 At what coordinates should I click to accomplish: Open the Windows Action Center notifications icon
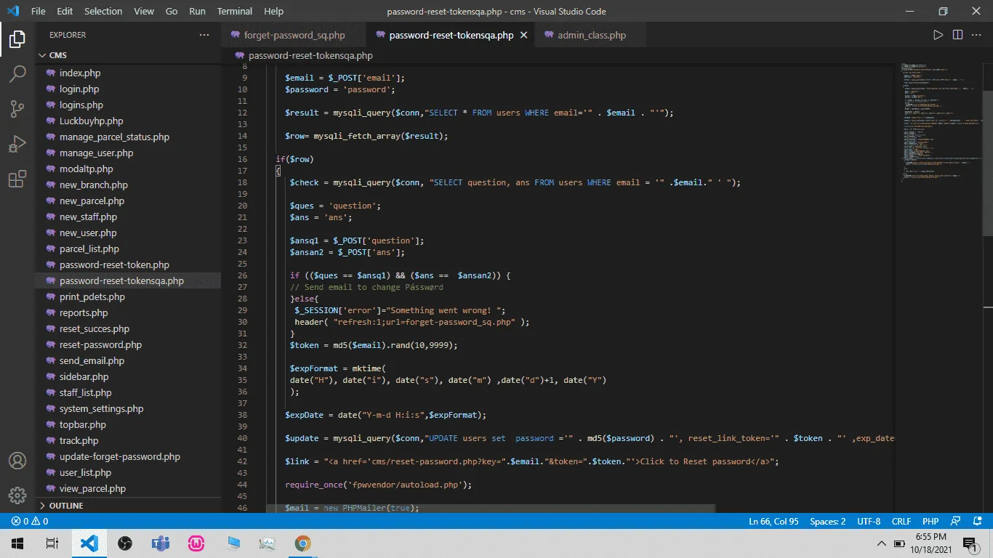969,543
